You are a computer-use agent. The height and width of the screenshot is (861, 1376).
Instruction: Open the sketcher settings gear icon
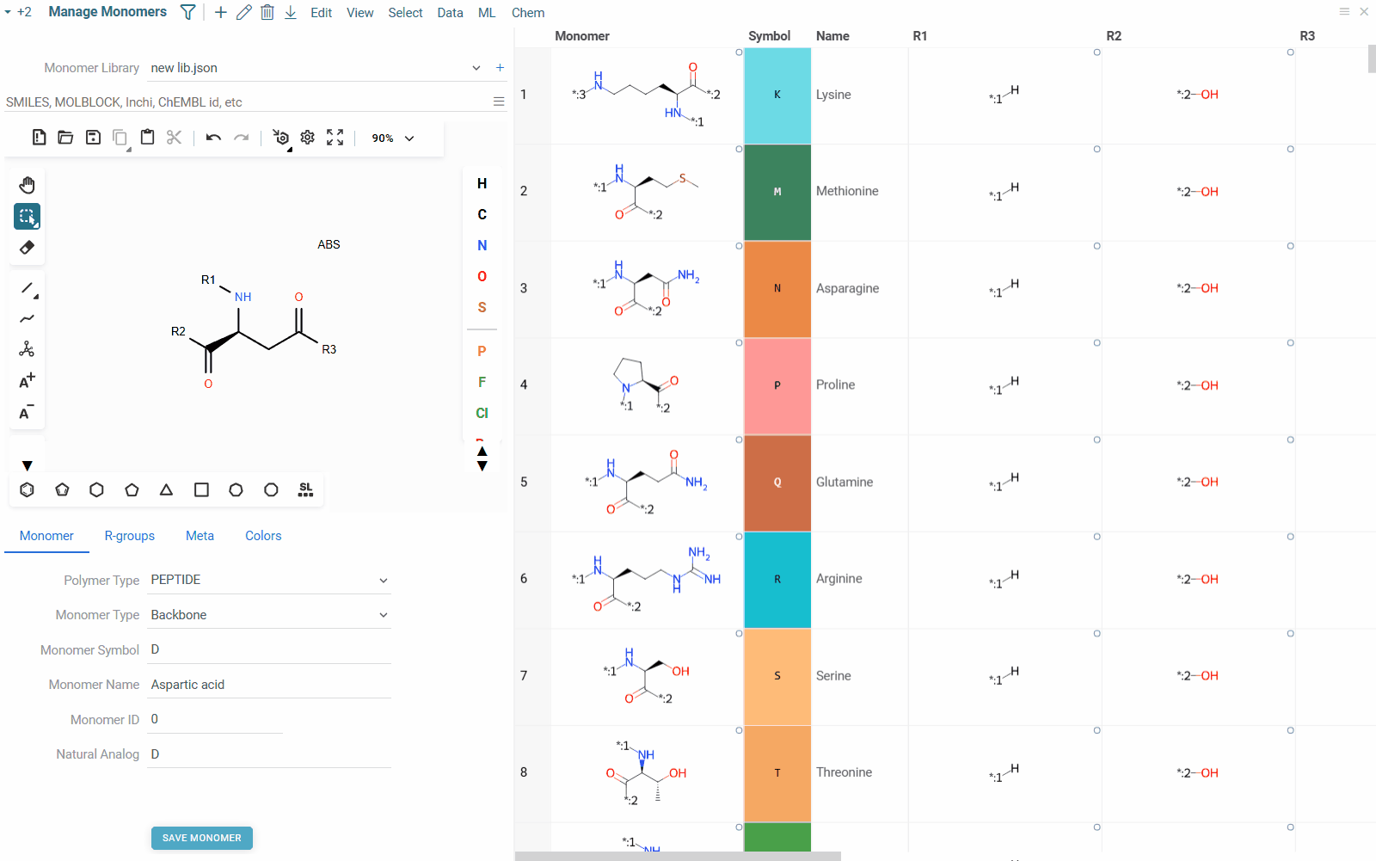(307, 138)
